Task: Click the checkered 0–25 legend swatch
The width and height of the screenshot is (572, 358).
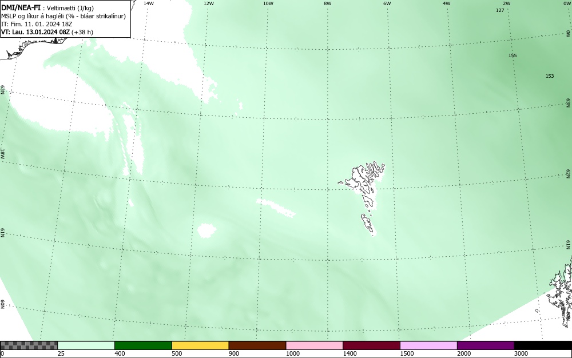Action: tap(29, 345)
